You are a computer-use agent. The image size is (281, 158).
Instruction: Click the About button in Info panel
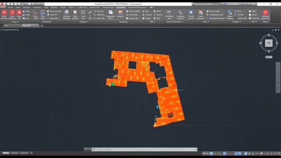pos(253,14)
